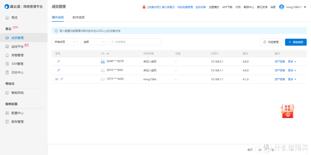Edit name of device 0248****6278
The image size is (311, 155).
click(58, 61)
